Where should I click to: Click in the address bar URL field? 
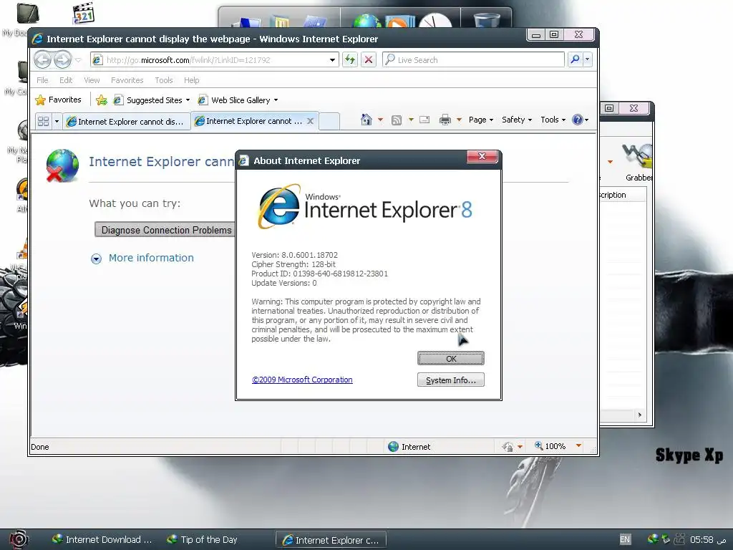(215, 60)
